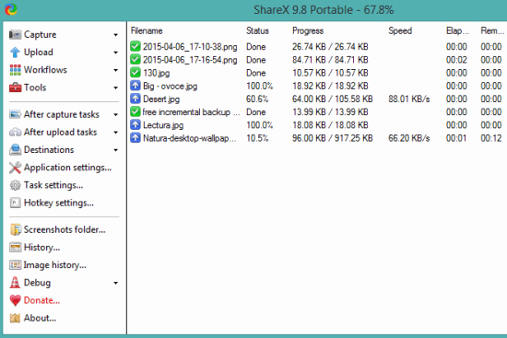Click the About crown icon
This screenshot has height=338, width=507.
click(x=15, y=318)
